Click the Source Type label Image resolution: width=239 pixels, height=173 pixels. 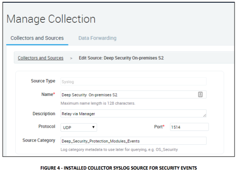(x=43, y=81)
